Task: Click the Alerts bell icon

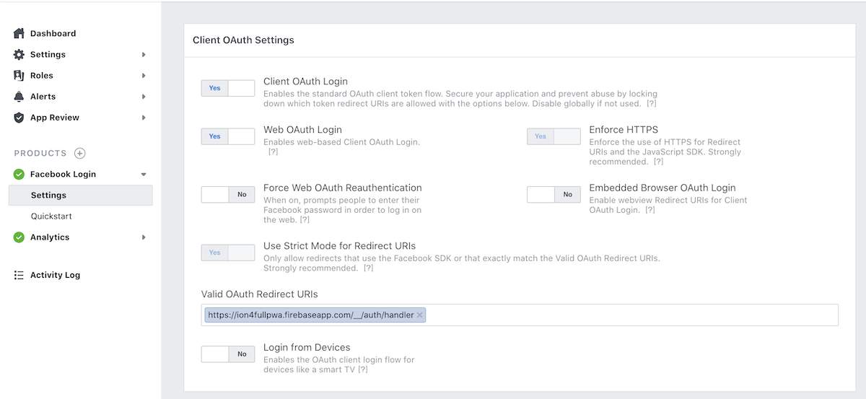Action: point(19,96)
